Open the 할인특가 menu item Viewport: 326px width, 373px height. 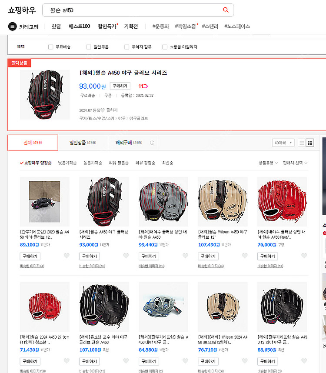107,27
